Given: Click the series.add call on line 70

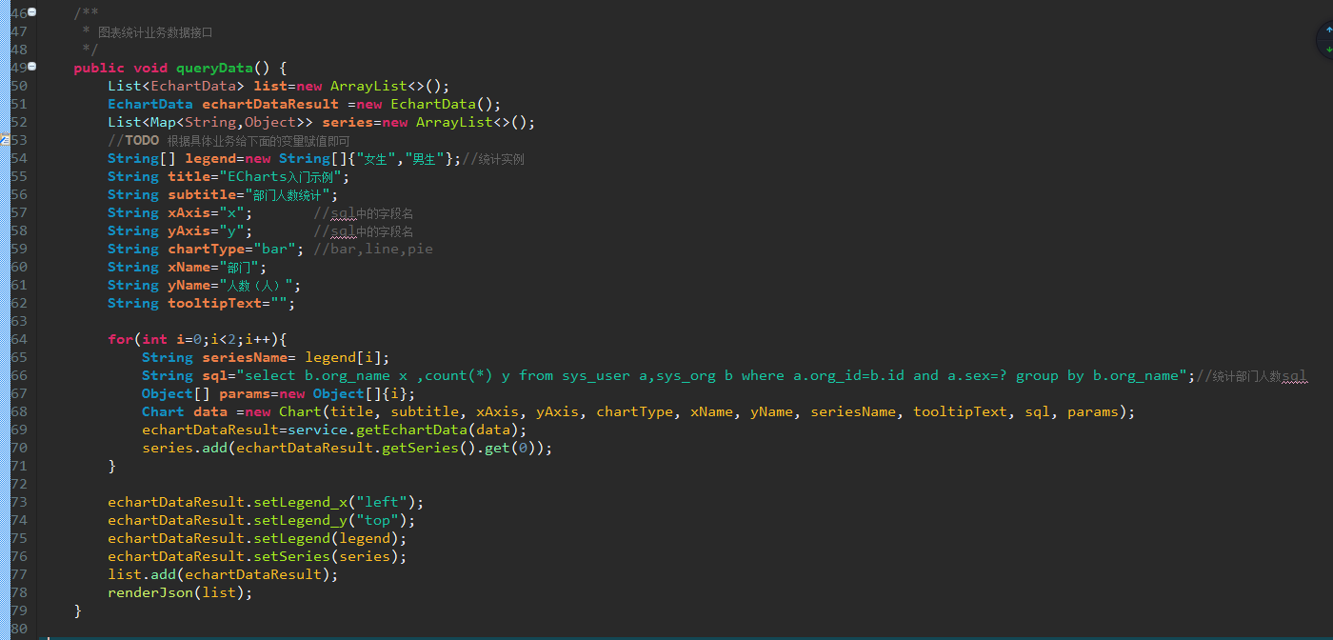Looking at the screenshot, I should pos(348,448).
